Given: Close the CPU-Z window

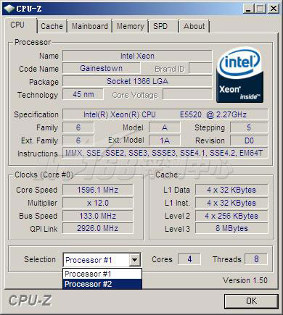Looking at the screenshot, I should pos(274,9).
